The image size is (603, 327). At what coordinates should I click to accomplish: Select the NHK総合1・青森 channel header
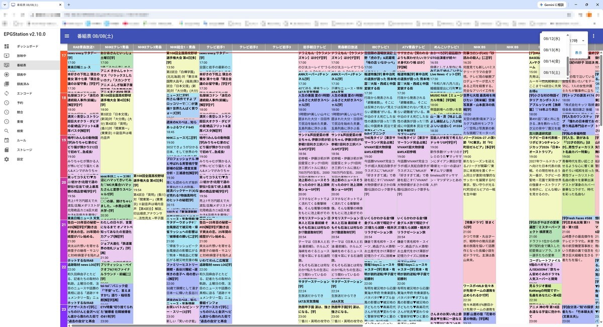click(182, 47)
